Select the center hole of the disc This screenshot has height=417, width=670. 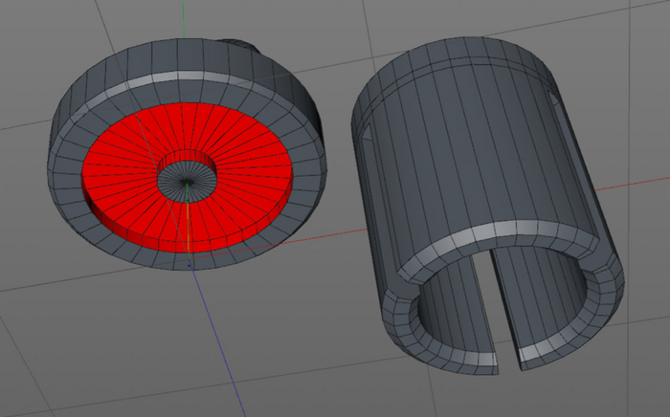189,177
